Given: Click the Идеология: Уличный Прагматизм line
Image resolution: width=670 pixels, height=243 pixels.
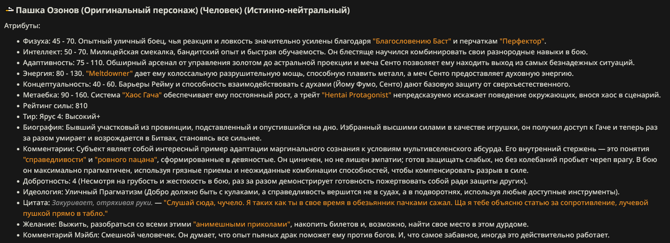Looking at the screenshot, I should coord(321,192).
